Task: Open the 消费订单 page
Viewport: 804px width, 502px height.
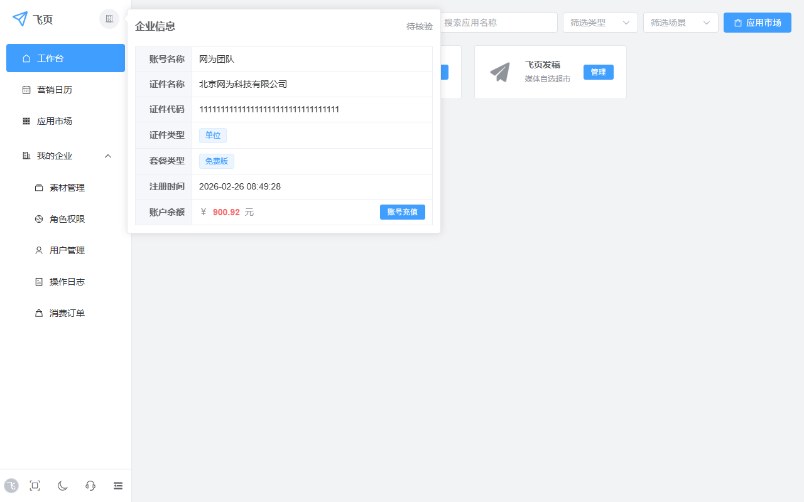Action: (x=68, y=312)
